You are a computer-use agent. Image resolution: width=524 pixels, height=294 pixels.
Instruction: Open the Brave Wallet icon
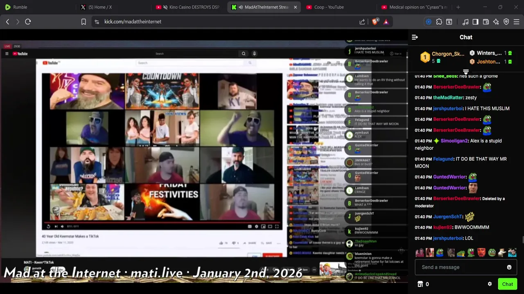point(486,22)
